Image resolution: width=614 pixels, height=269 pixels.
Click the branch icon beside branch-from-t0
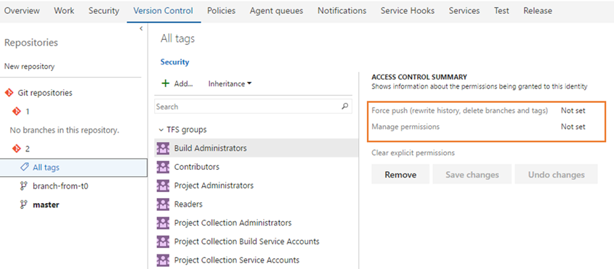24,186
